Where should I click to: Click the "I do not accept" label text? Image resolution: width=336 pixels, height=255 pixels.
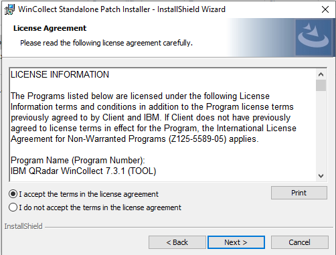pos(100,207)
